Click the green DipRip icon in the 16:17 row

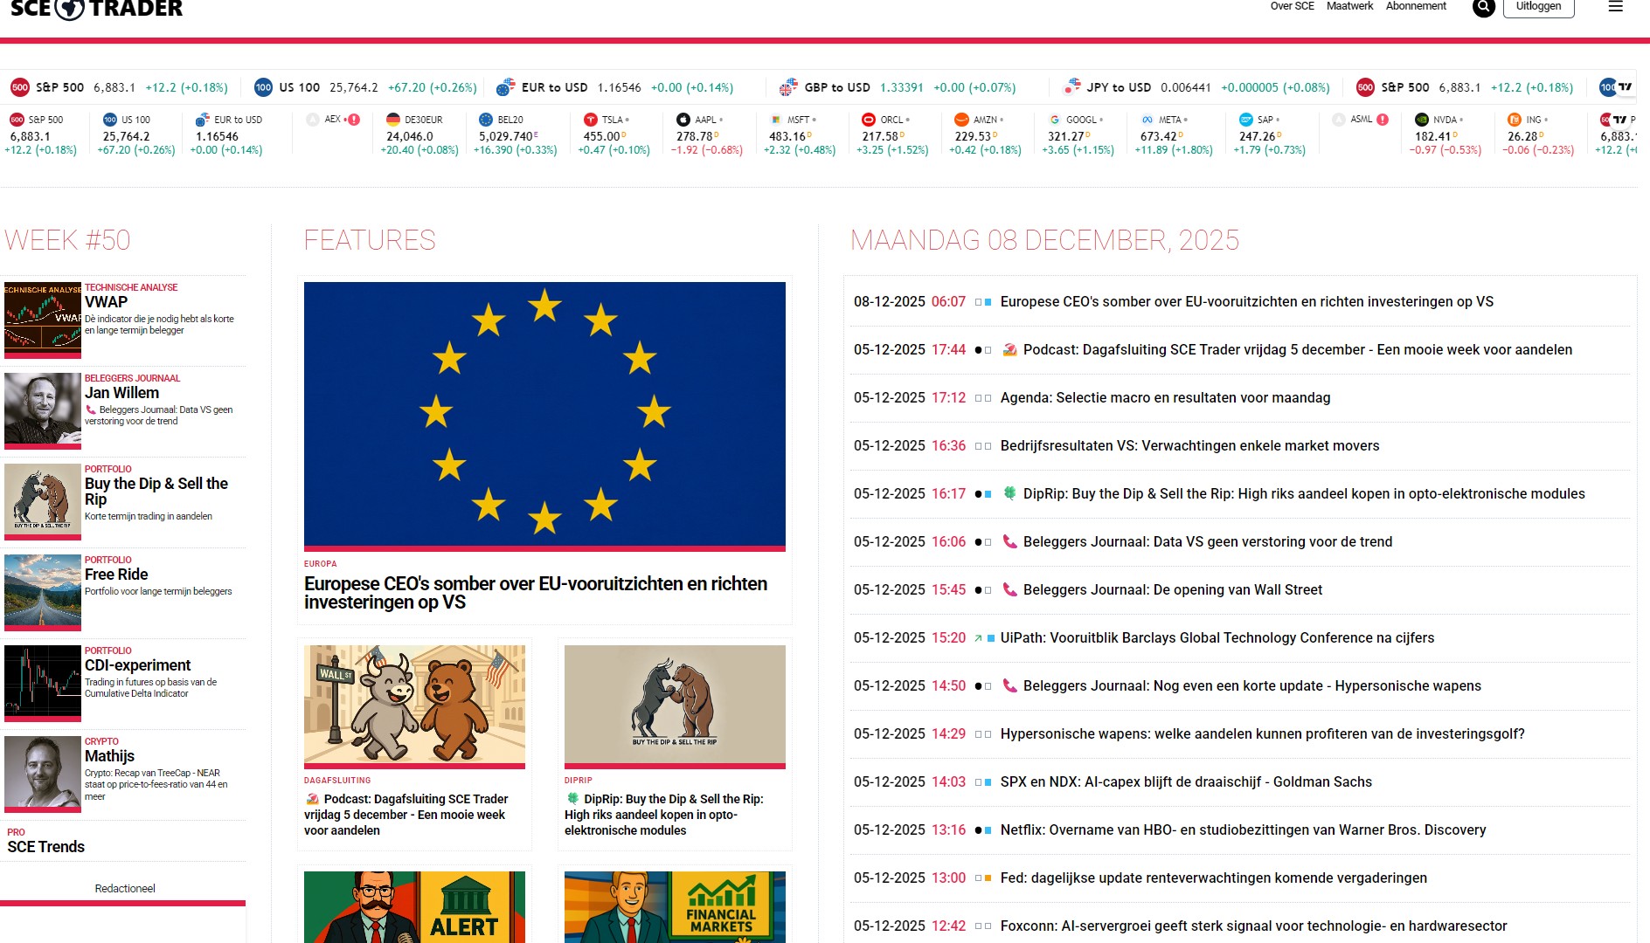(1009, 494)
